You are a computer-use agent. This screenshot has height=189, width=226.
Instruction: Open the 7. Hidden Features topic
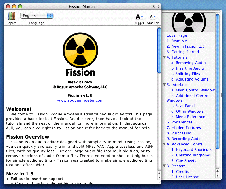pyautogui.click(x=184, y=128)
